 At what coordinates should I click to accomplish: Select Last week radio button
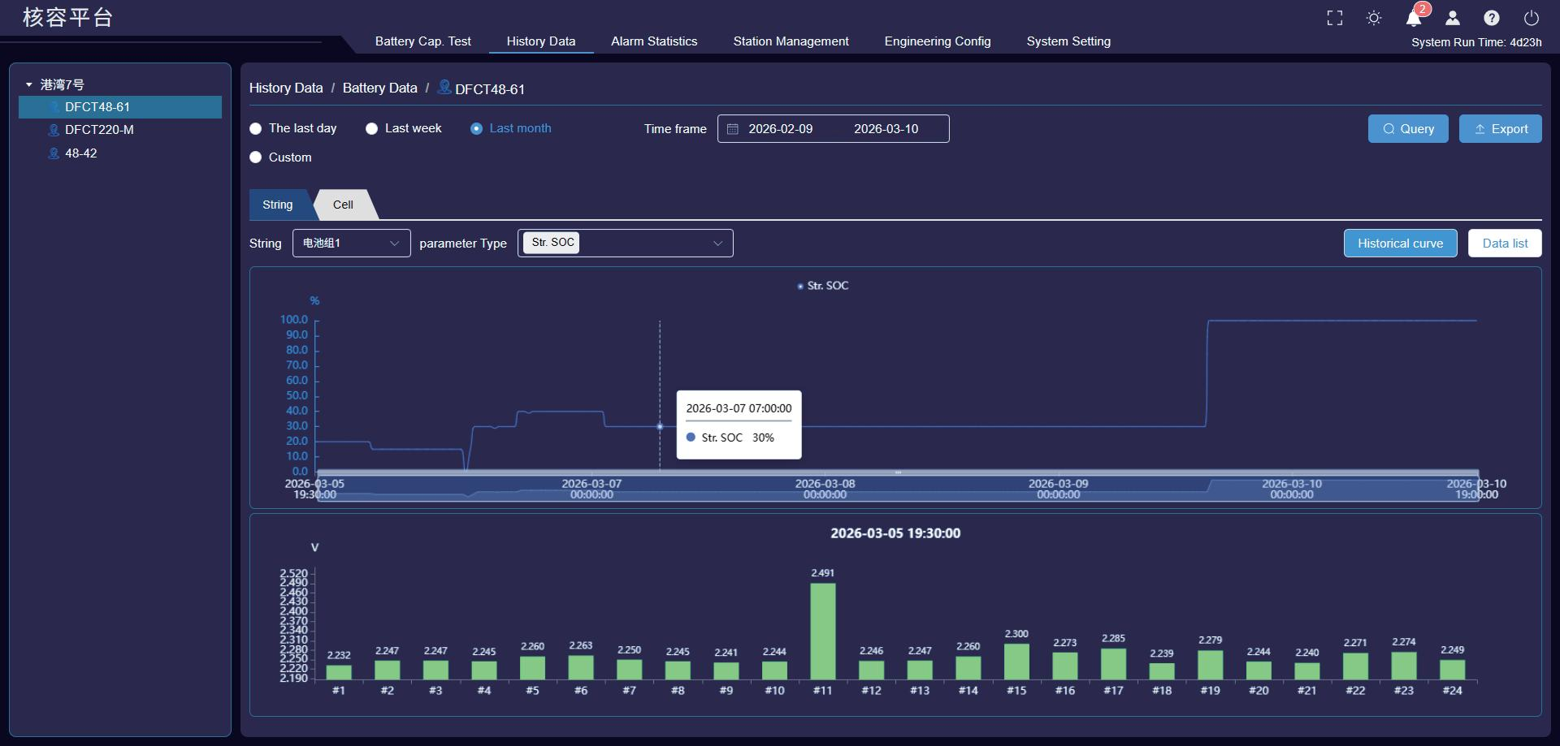[372, 128]
